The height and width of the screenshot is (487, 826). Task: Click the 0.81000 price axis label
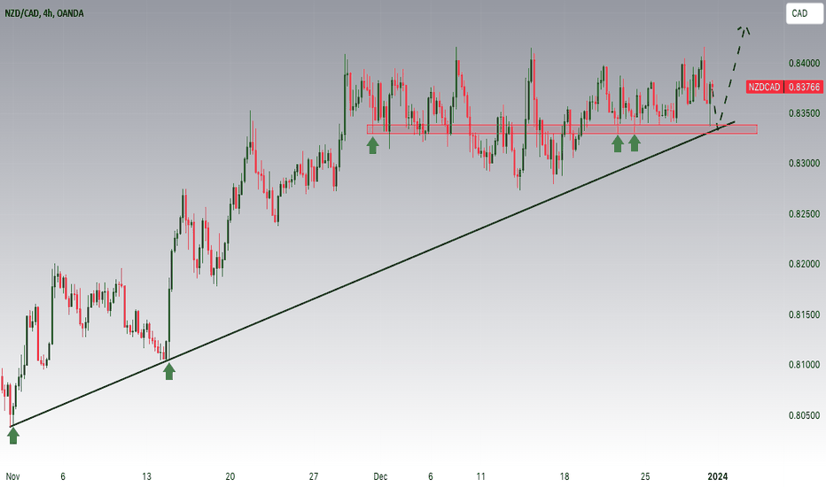click(804, 364)
